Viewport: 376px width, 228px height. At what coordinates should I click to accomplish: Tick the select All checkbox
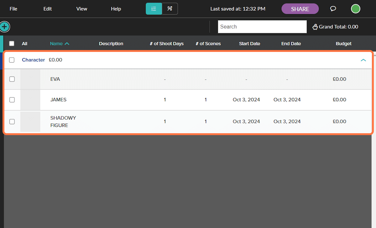[12, 44]
